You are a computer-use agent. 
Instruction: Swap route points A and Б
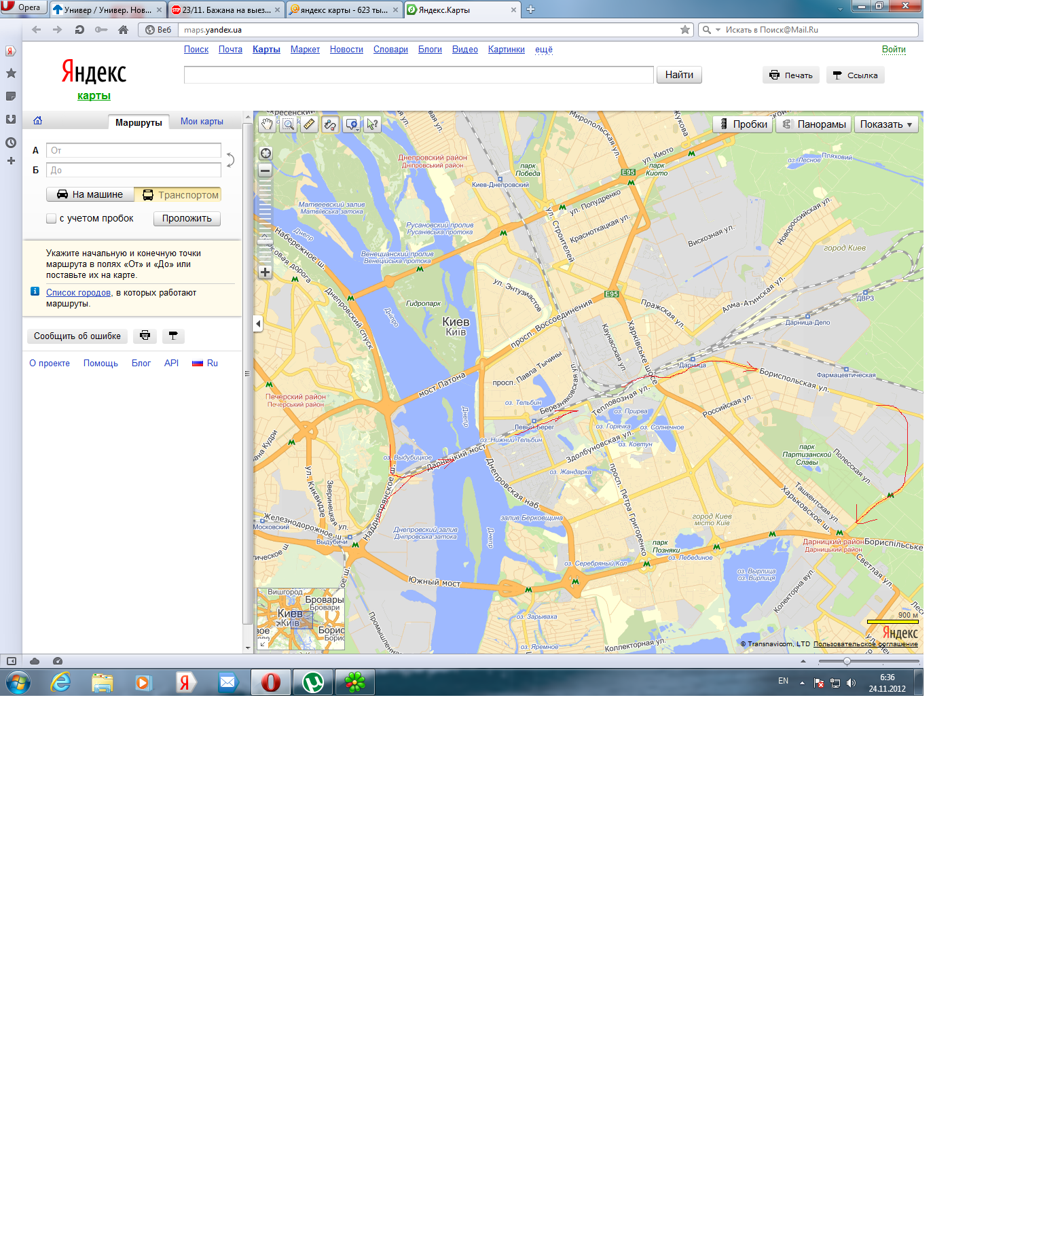click(230, 160)
